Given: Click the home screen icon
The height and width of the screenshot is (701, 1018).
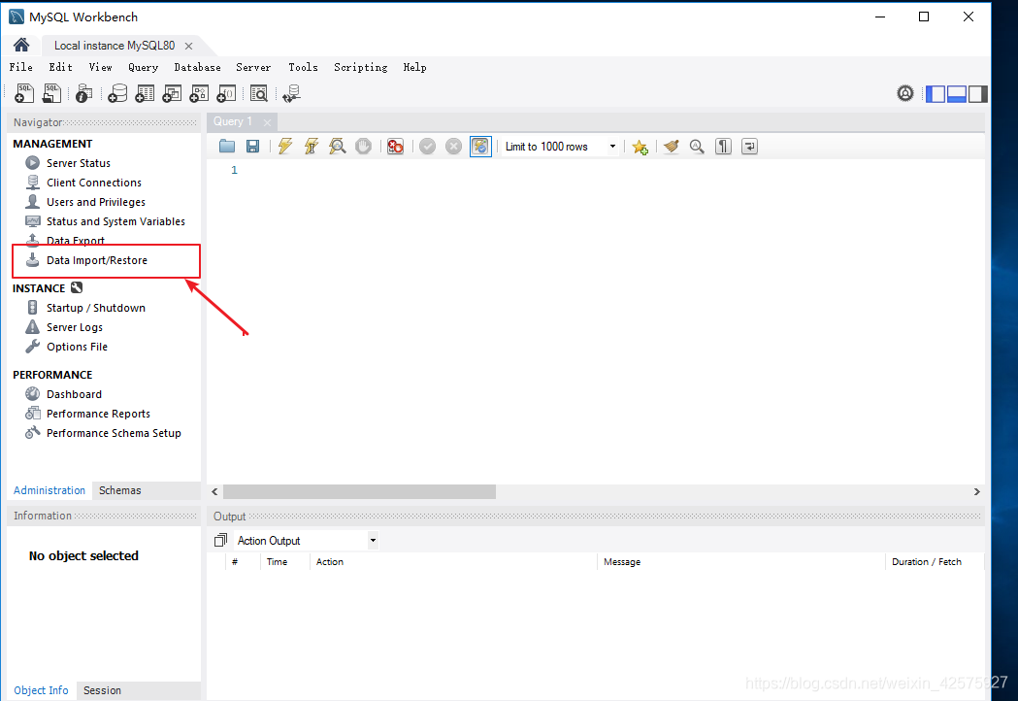Looking at the screenshot, I should (20, 45).
